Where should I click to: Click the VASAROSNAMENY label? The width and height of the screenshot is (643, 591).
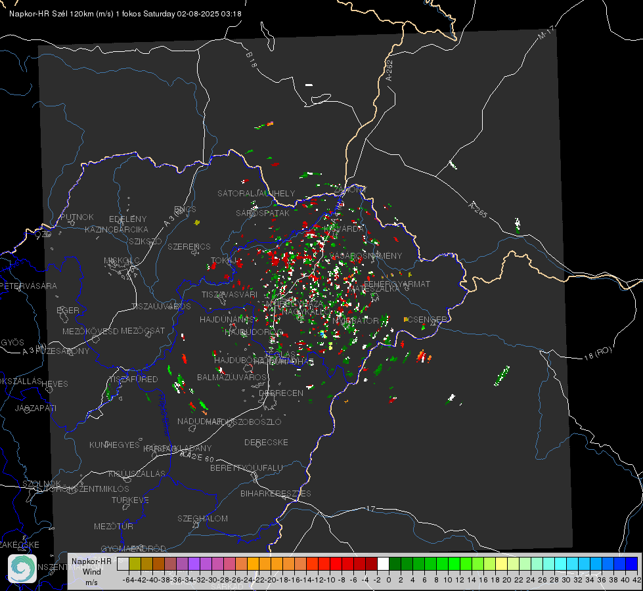[366, 255]
